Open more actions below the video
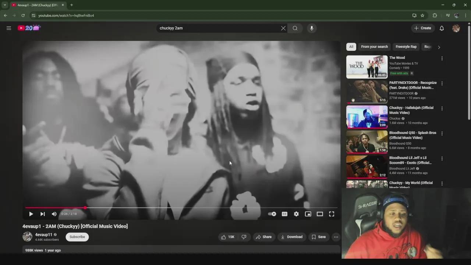This screenshot has height=265, width=471. tap(336, 237)
